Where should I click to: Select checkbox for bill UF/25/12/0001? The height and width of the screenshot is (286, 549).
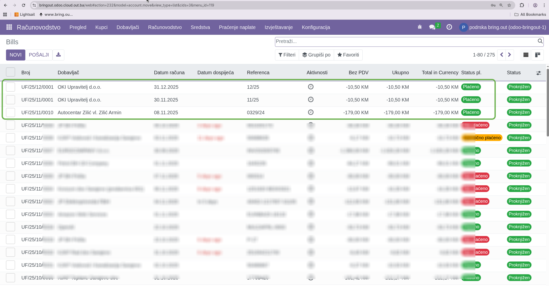[11, 87]
